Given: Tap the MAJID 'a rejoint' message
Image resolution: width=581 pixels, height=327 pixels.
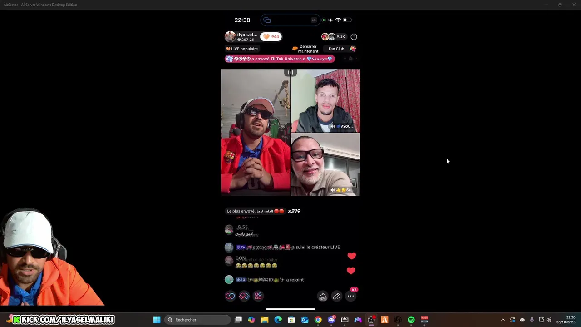Looking at the screenshot, I should [270, 280].
